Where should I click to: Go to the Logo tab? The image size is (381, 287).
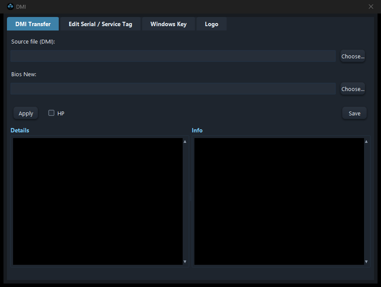click(211, 24)
